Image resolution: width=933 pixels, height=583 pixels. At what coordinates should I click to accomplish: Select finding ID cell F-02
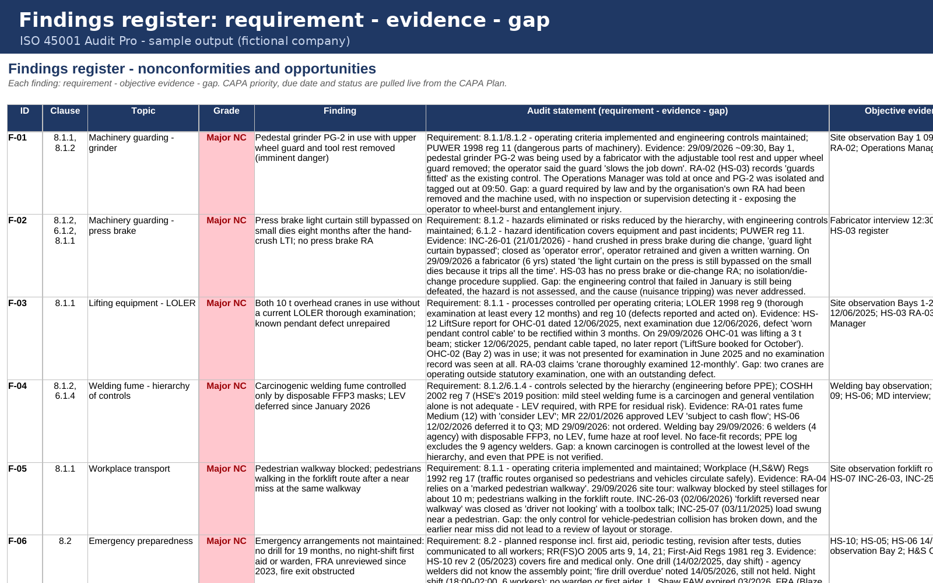pyautogui.click(x=25, y=256)
